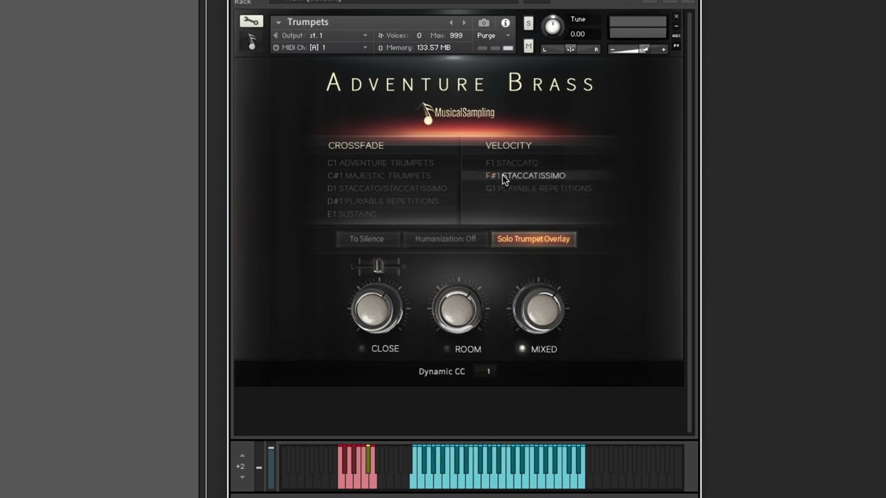This screenshot has height=498, width=886.
Task: Minimize the instrument view with the dash icon
Action: coord(676,26)
